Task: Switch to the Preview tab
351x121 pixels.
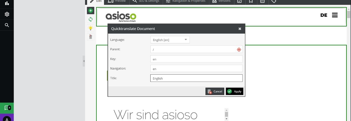Action: click(117, 1)
